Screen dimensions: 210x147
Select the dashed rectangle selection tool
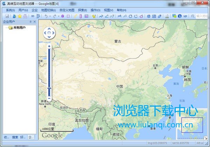pyautogui.click(x=68, y=16)
